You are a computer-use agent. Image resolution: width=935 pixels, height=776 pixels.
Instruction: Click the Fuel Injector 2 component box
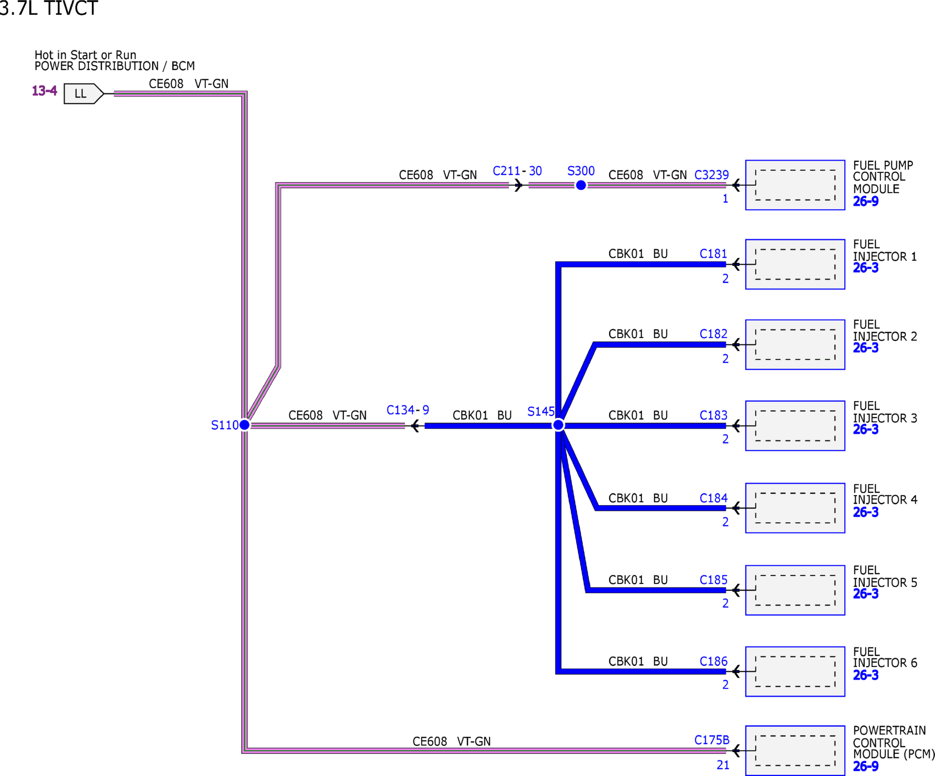[795, 344]
